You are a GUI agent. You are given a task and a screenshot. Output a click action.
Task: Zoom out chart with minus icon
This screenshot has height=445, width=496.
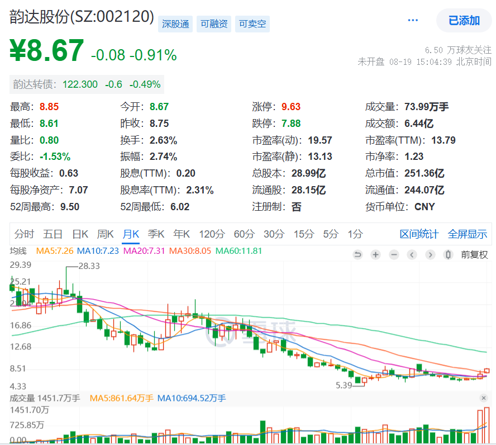394,254
